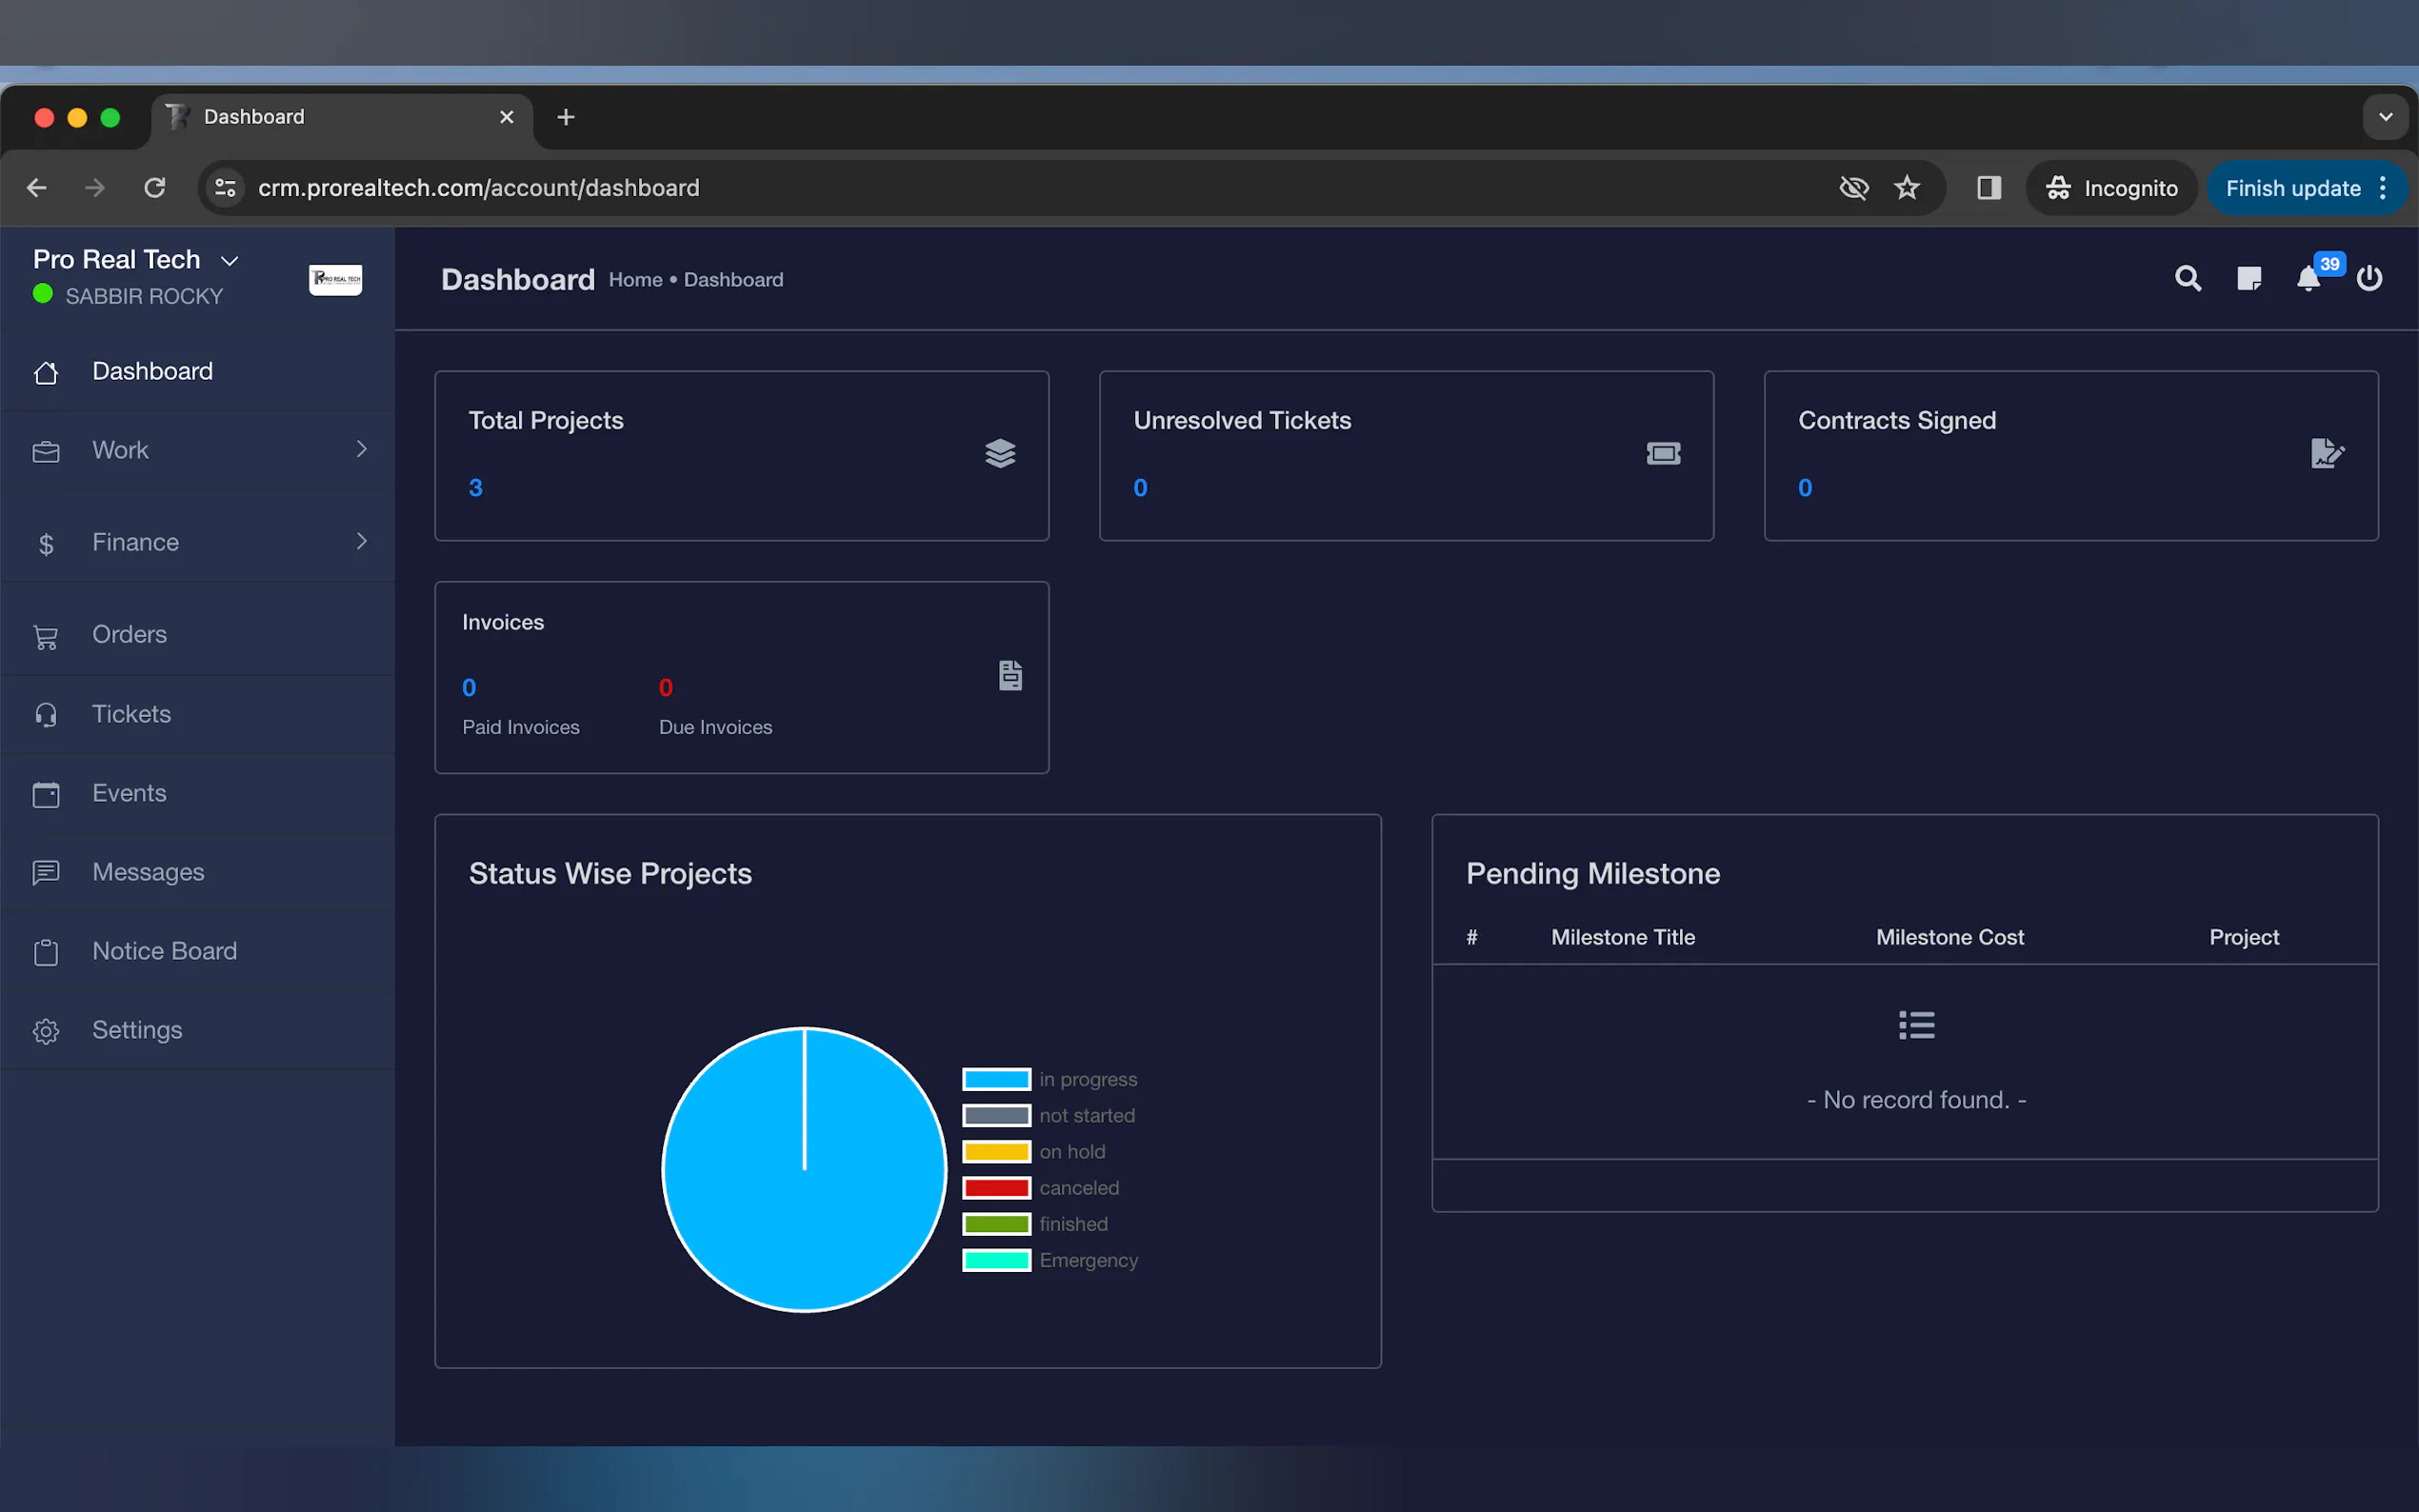Click the Invoices document icon
The width and height of the screenshot is (2419, 1512).
[x=1010, y=676]
